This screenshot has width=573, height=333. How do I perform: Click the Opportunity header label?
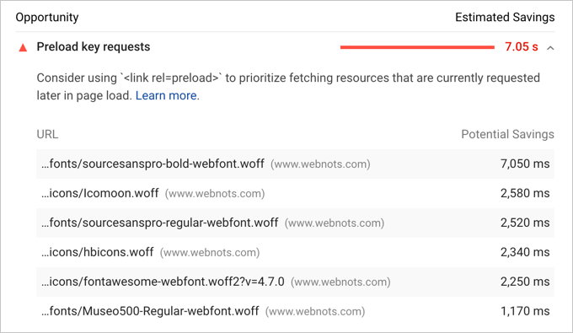click(x=47, y=17)
